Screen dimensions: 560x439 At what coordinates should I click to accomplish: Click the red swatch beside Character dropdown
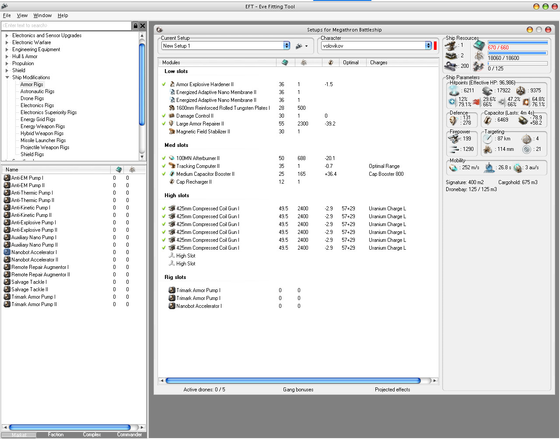(x=435, y=45)
